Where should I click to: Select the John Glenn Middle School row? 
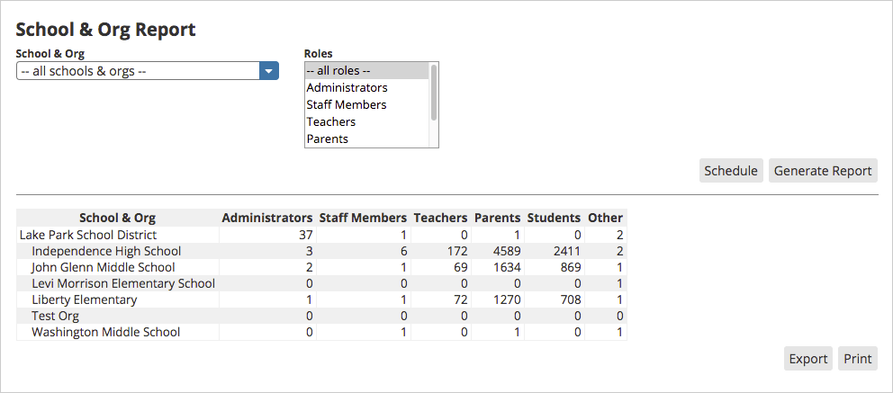click(321, 267)
